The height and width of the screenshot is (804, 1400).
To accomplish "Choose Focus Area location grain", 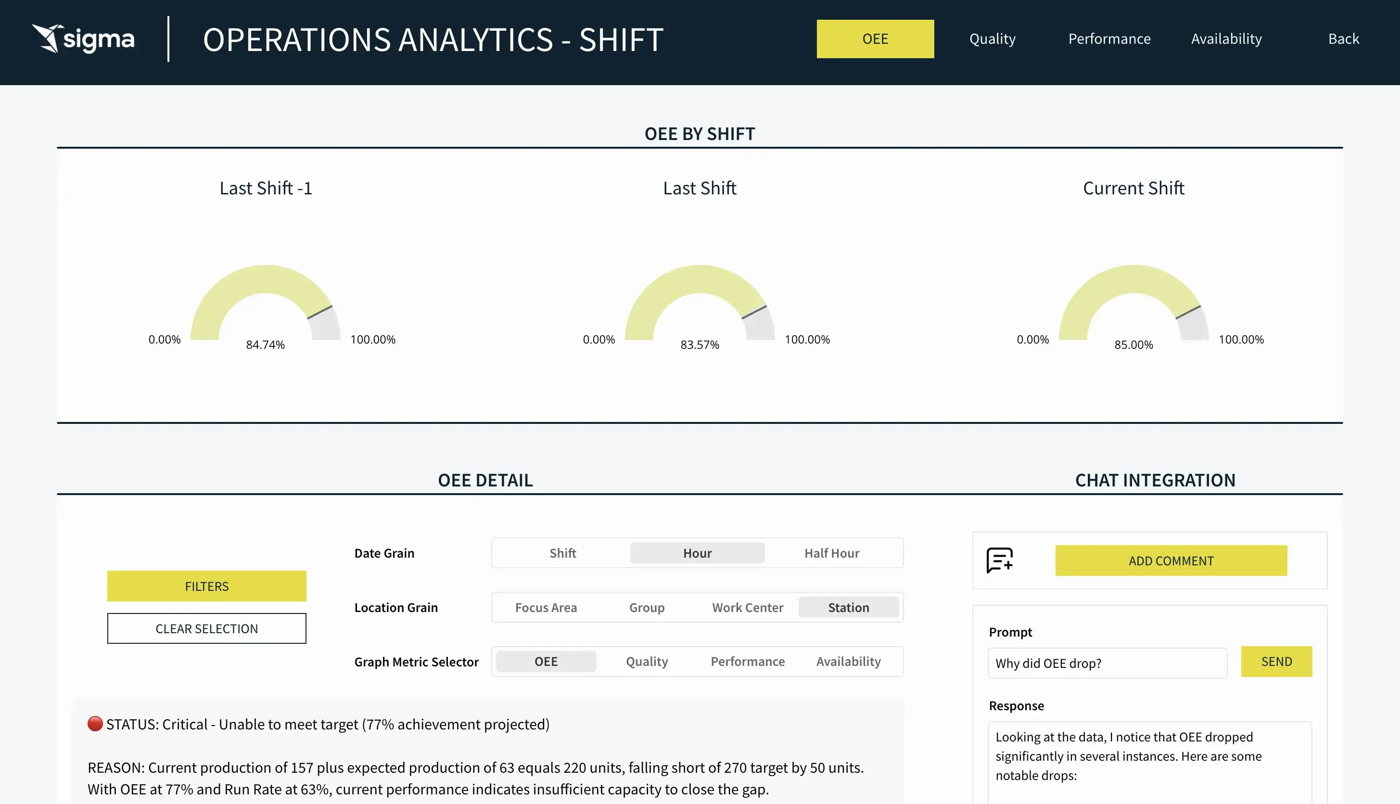I will tap(546, 607).
